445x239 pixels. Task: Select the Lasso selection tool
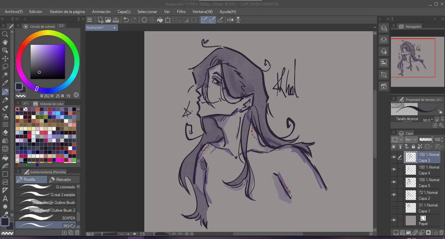pyautogui.click(x=5, y=67)
